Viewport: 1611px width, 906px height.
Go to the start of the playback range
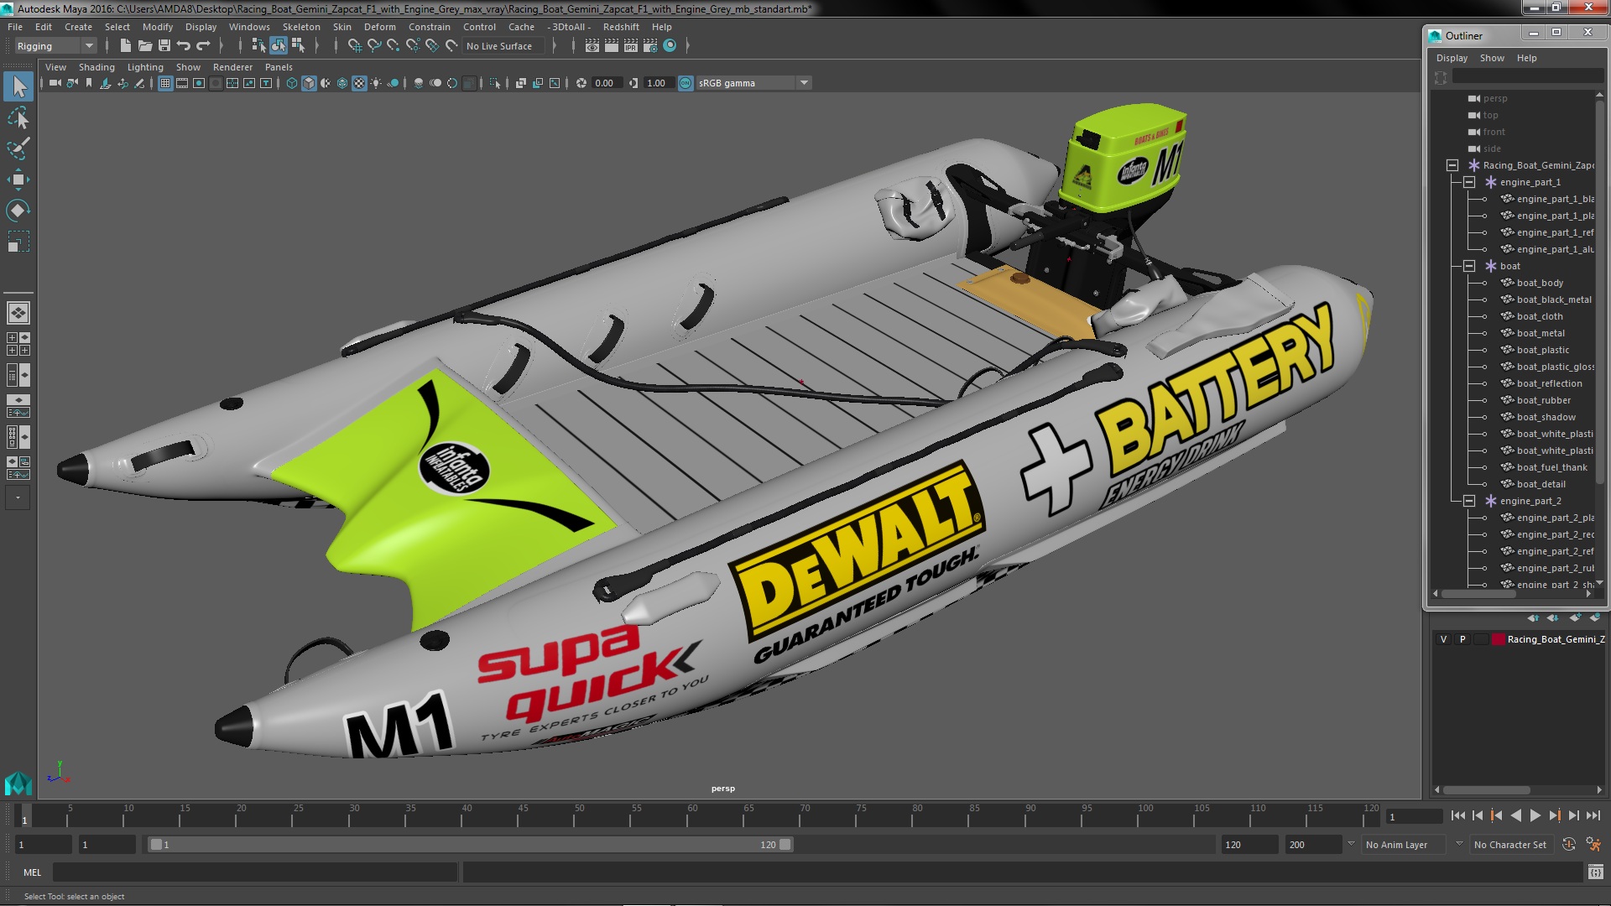click(1457, 815)
